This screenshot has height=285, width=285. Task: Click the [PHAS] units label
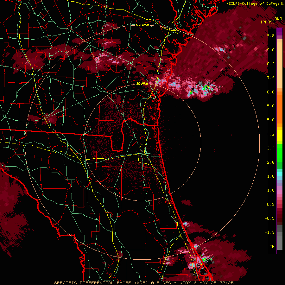tap(268, 22)
